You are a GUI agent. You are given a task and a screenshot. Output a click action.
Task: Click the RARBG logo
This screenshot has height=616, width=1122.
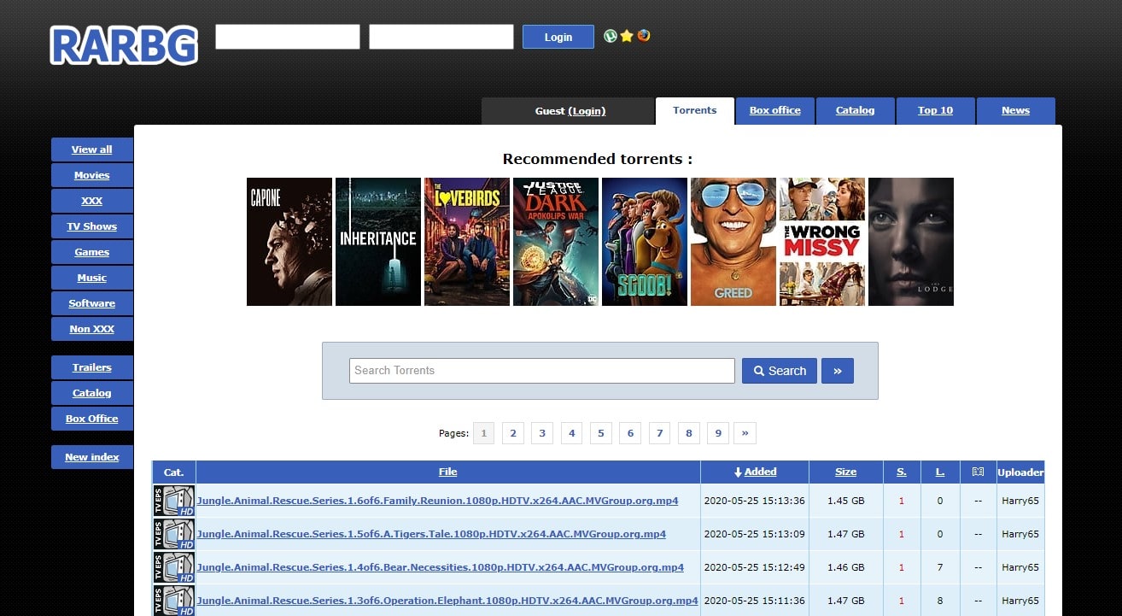tap(124, 44)
